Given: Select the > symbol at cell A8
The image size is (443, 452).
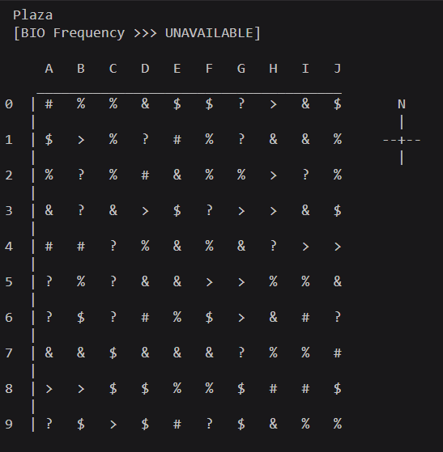Looking at the screenshot, I should [49, 389].
